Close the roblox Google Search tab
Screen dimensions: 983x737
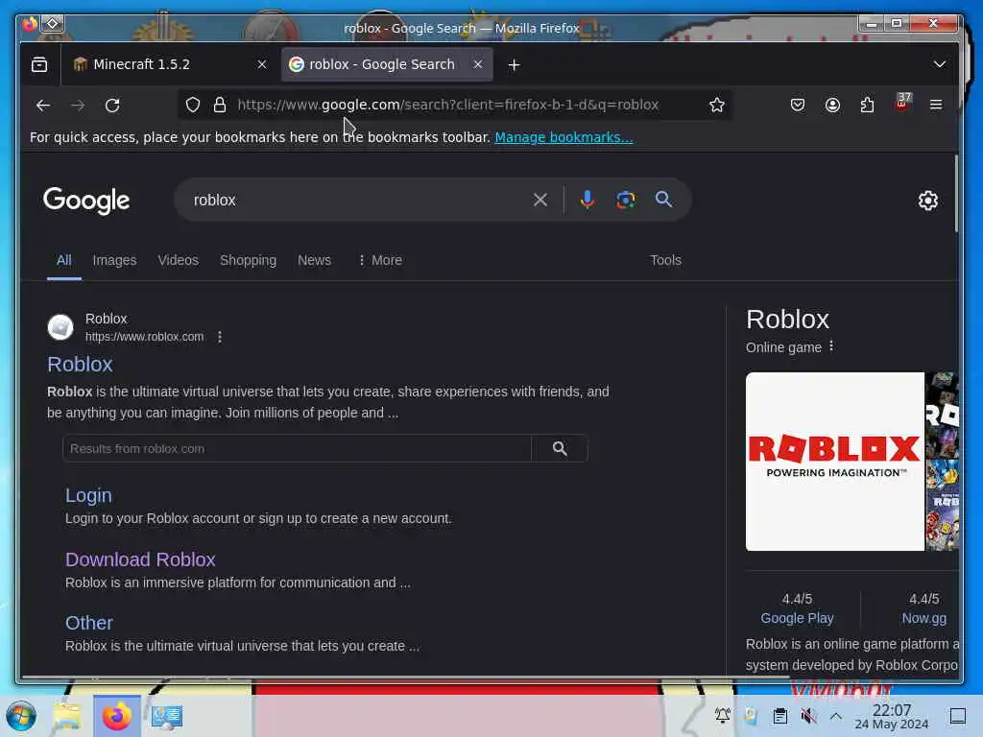click(x=478, y=64)
